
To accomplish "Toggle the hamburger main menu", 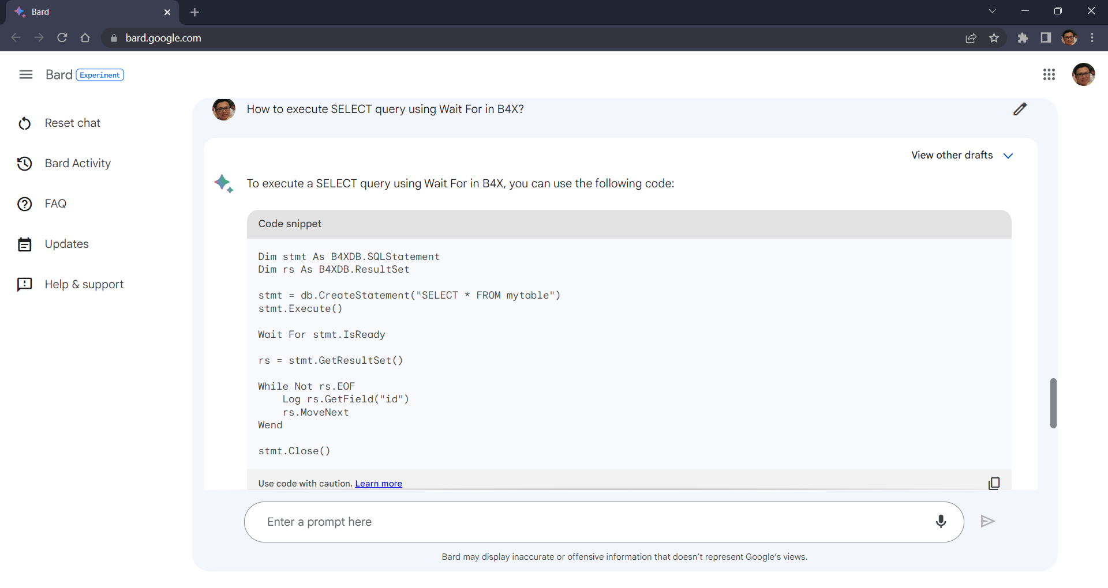I will tap(26, 75).
